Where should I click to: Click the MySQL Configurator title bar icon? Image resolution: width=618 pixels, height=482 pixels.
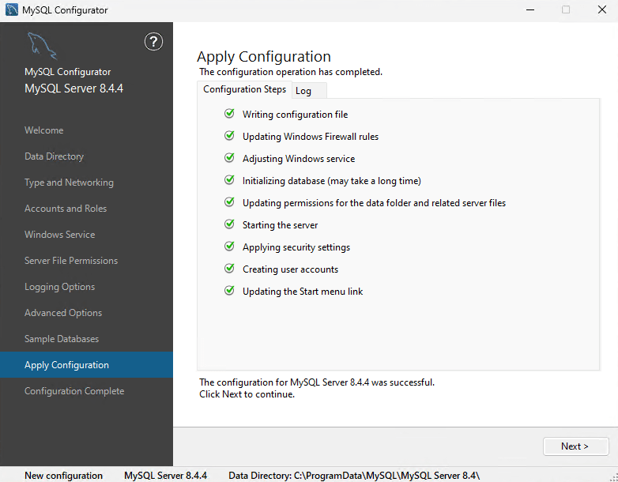coord(12,9)
